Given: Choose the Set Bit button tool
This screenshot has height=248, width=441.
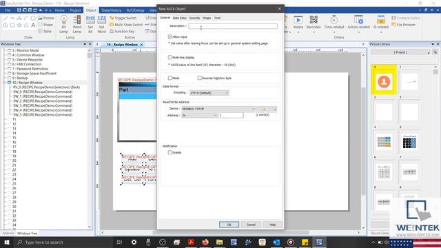Looking at the screenshot, I should pos(90,24).
